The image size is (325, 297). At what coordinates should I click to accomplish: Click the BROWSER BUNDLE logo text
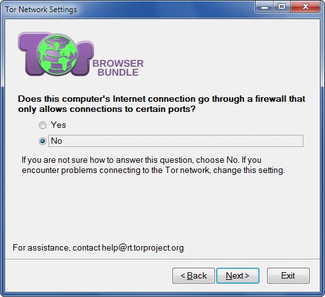pos(118,68)
